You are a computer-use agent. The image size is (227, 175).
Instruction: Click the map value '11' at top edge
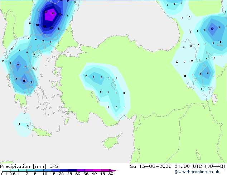pyautogui.click(x=68, y=1)
